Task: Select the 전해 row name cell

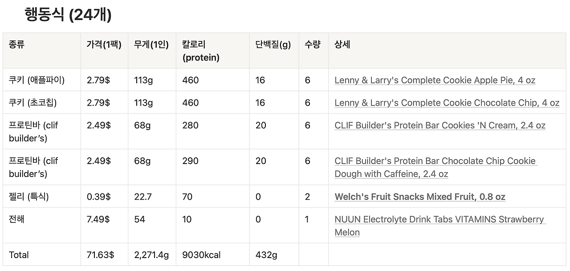Action: (x=42, y=226)
